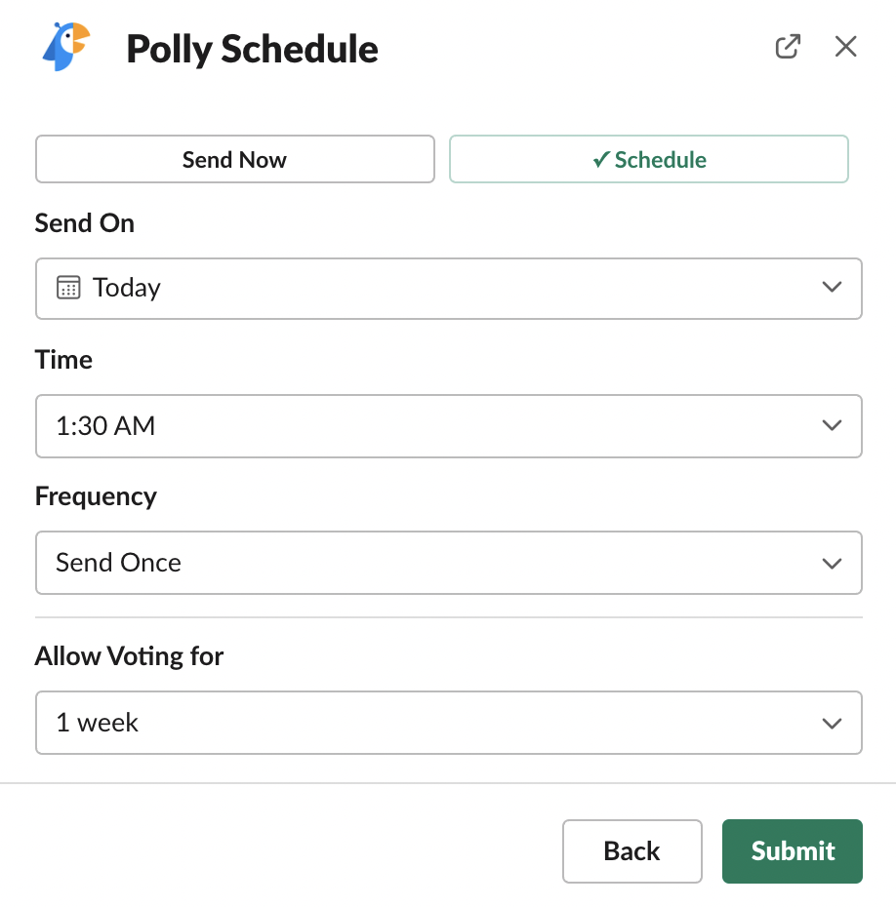Open the Send On date selector showing Today
896x907 pixels.
point(449,287)
